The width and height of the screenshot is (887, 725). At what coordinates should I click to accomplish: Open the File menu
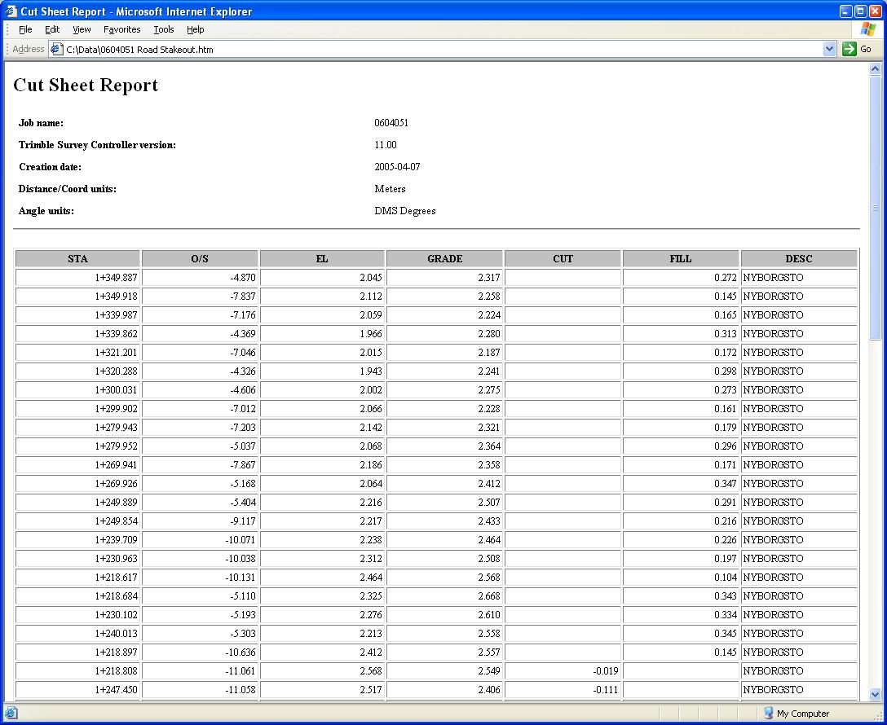25,29
